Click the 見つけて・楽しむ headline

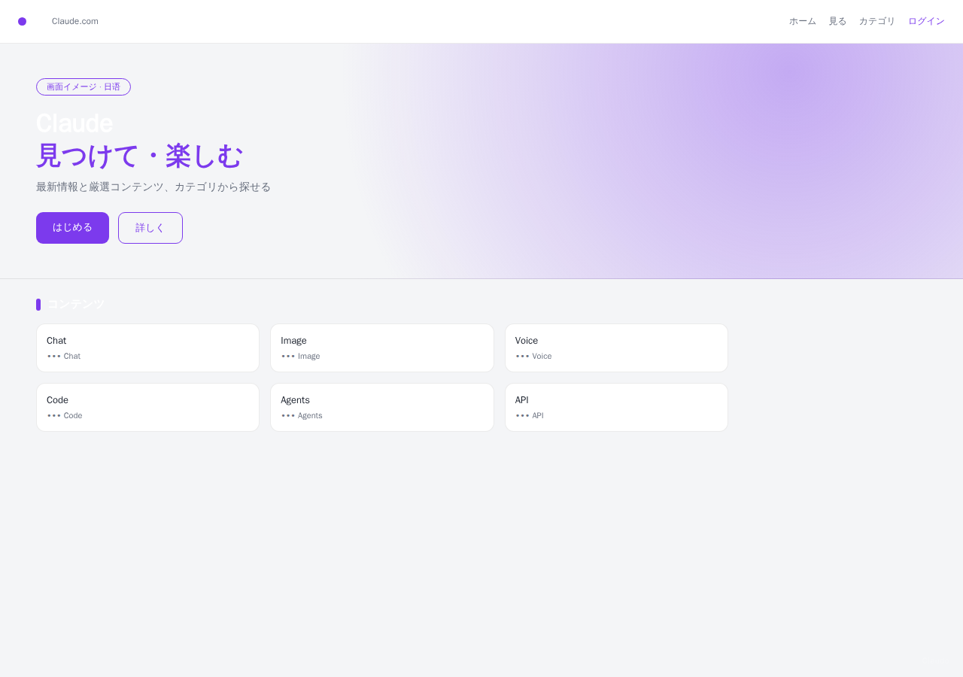tap(139, 156)
